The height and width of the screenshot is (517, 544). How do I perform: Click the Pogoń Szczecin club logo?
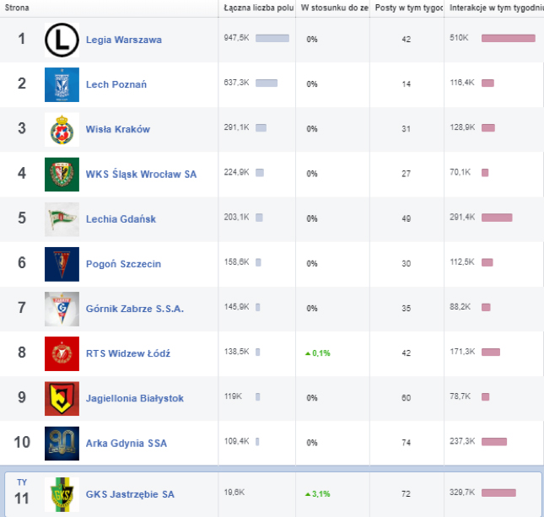(62, 264)
